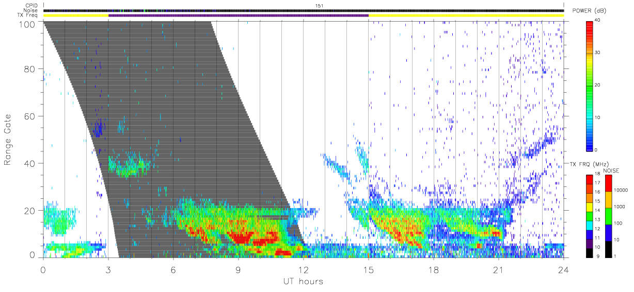Click the TX Freq row label at top left
Viewport: 634px width, 292px height.
coord(27,15)
